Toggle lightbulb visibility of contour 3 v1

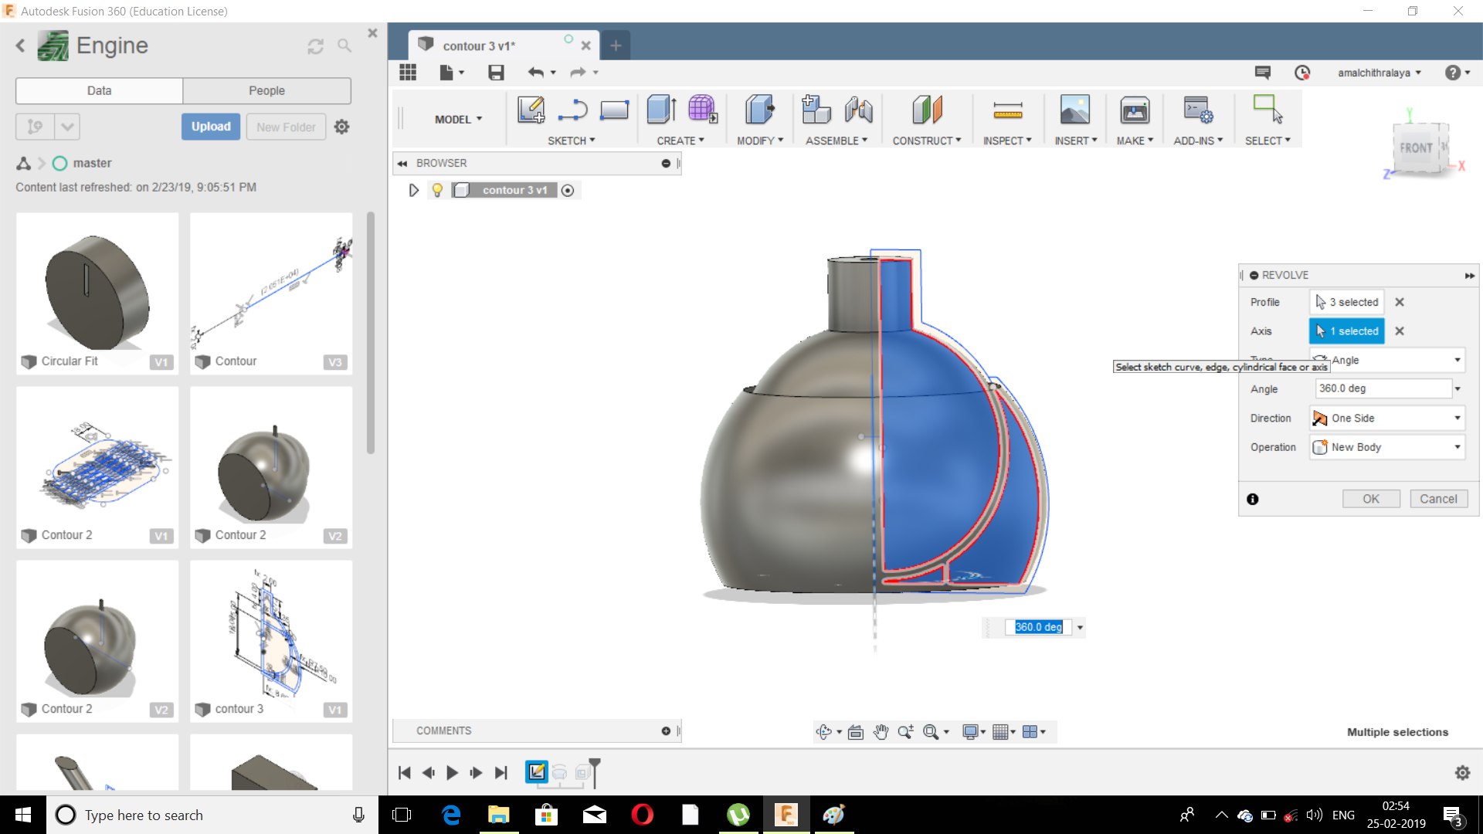(x=437, y=190)
